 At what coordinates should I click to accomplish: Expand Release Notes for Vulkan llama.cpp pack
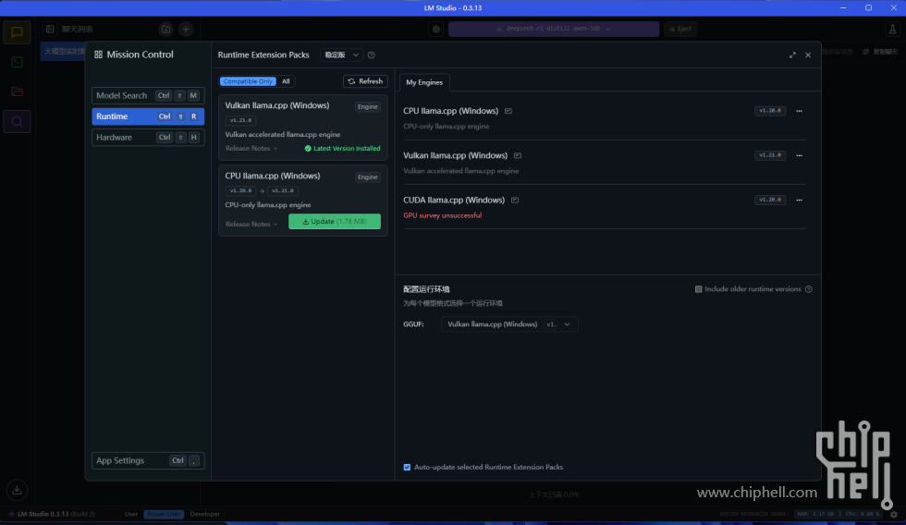pyautogui.click(x=251, y=149)
